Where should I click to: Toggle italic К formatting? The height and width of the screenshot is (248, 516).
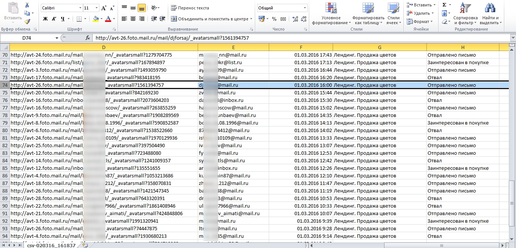pyautogui.click(x=54, y=19)
